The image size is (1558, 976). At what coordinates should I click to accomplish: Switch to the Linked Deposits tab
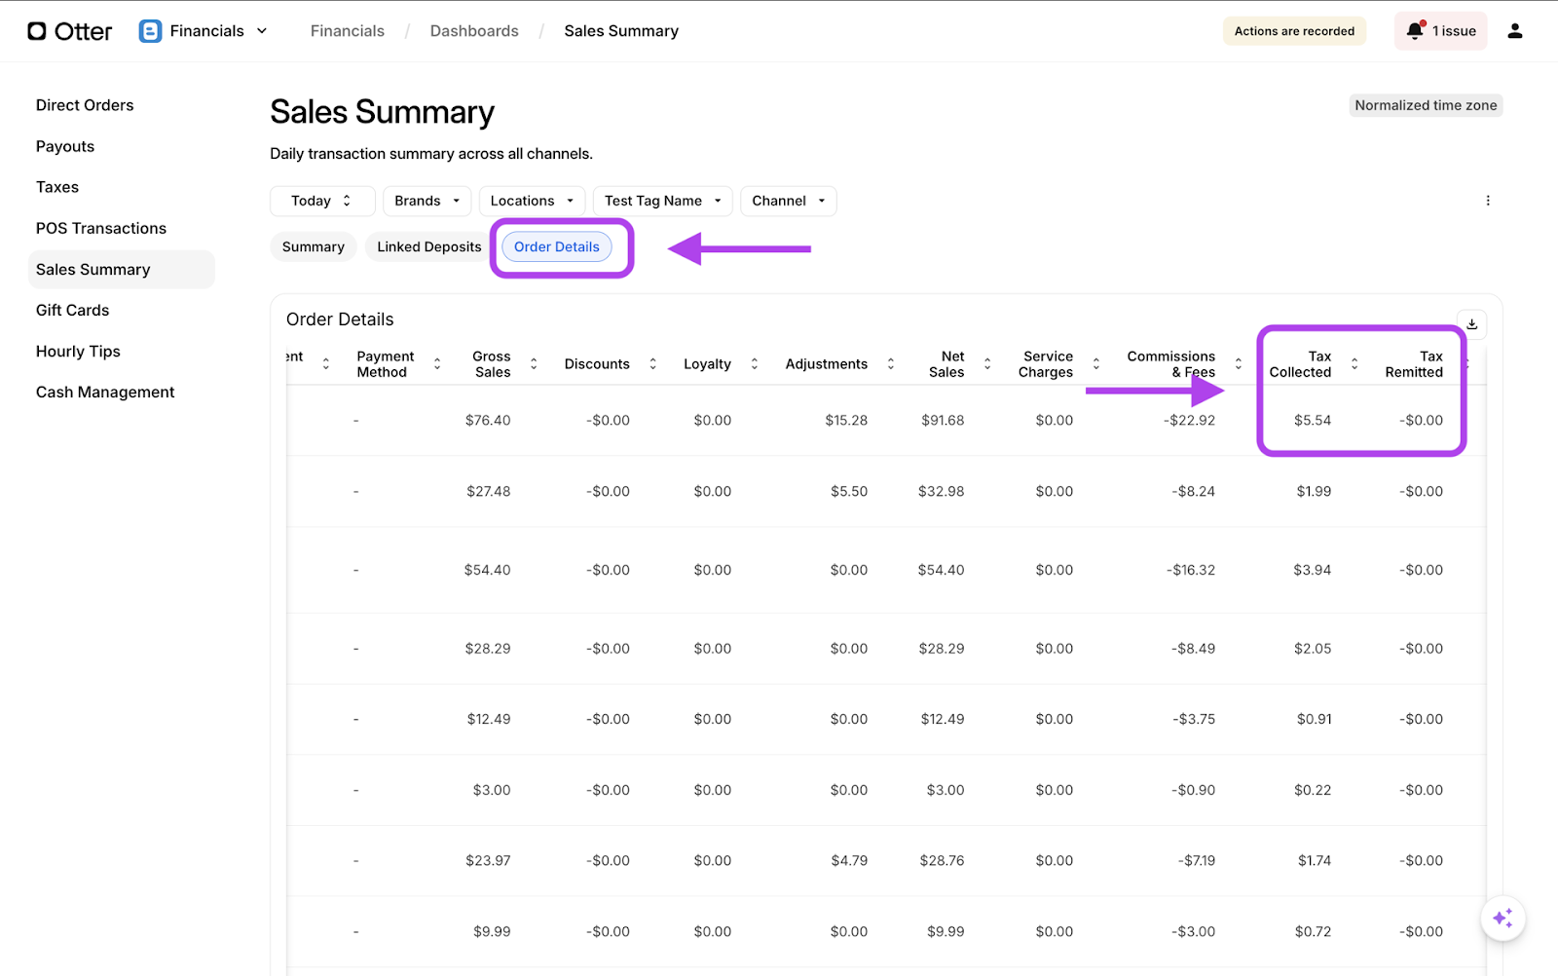428,247
